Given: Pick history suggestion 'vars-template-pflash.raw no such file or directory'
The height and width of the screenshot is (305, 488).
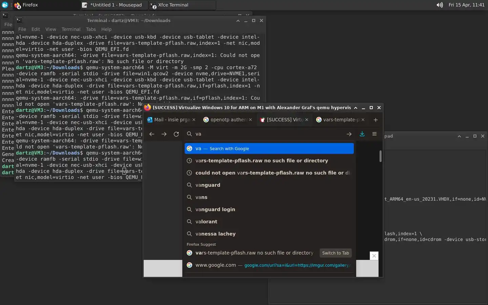Looking at the screenshot, I should click(x=269, y=161).
